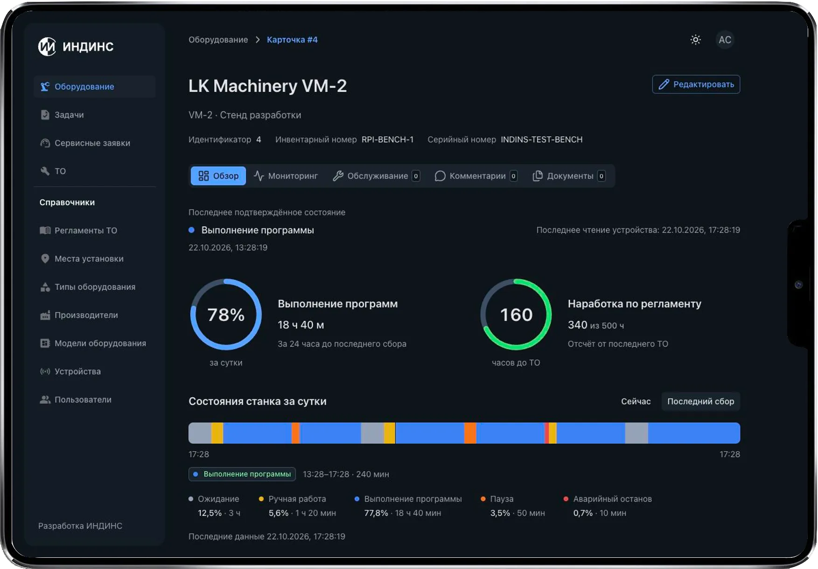Switch to the Обзор tab
818x569 pixels.
click(218, 176)
